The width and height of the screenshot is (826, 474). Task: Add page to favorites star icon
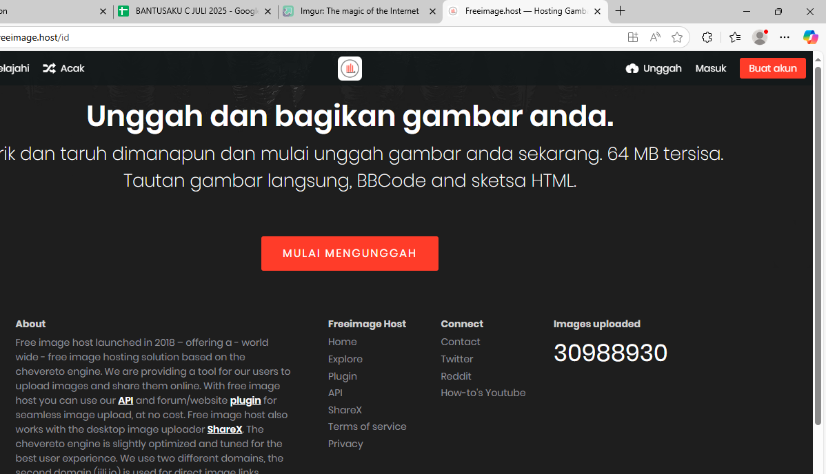click(677, 37)
